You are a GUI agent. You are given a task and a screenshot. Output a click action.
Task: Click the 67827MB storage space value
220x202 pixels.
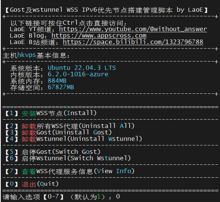[x=61, y=87]
